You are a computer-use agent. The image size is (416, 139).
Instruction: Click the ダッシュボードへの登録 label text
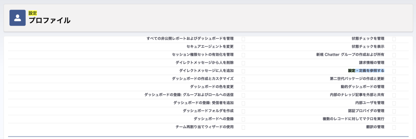click(x=214, y=119)
